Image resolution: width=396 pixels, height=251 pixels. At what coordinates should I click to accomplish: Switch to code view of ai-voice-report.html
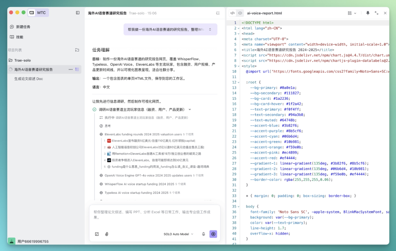pyautogui.click(x=232, y=13)
